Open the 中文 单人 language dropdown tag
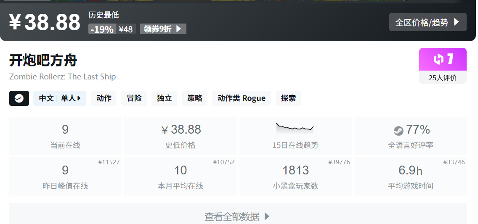The height and width of the screenshot is (224, 478). point(60,98)
